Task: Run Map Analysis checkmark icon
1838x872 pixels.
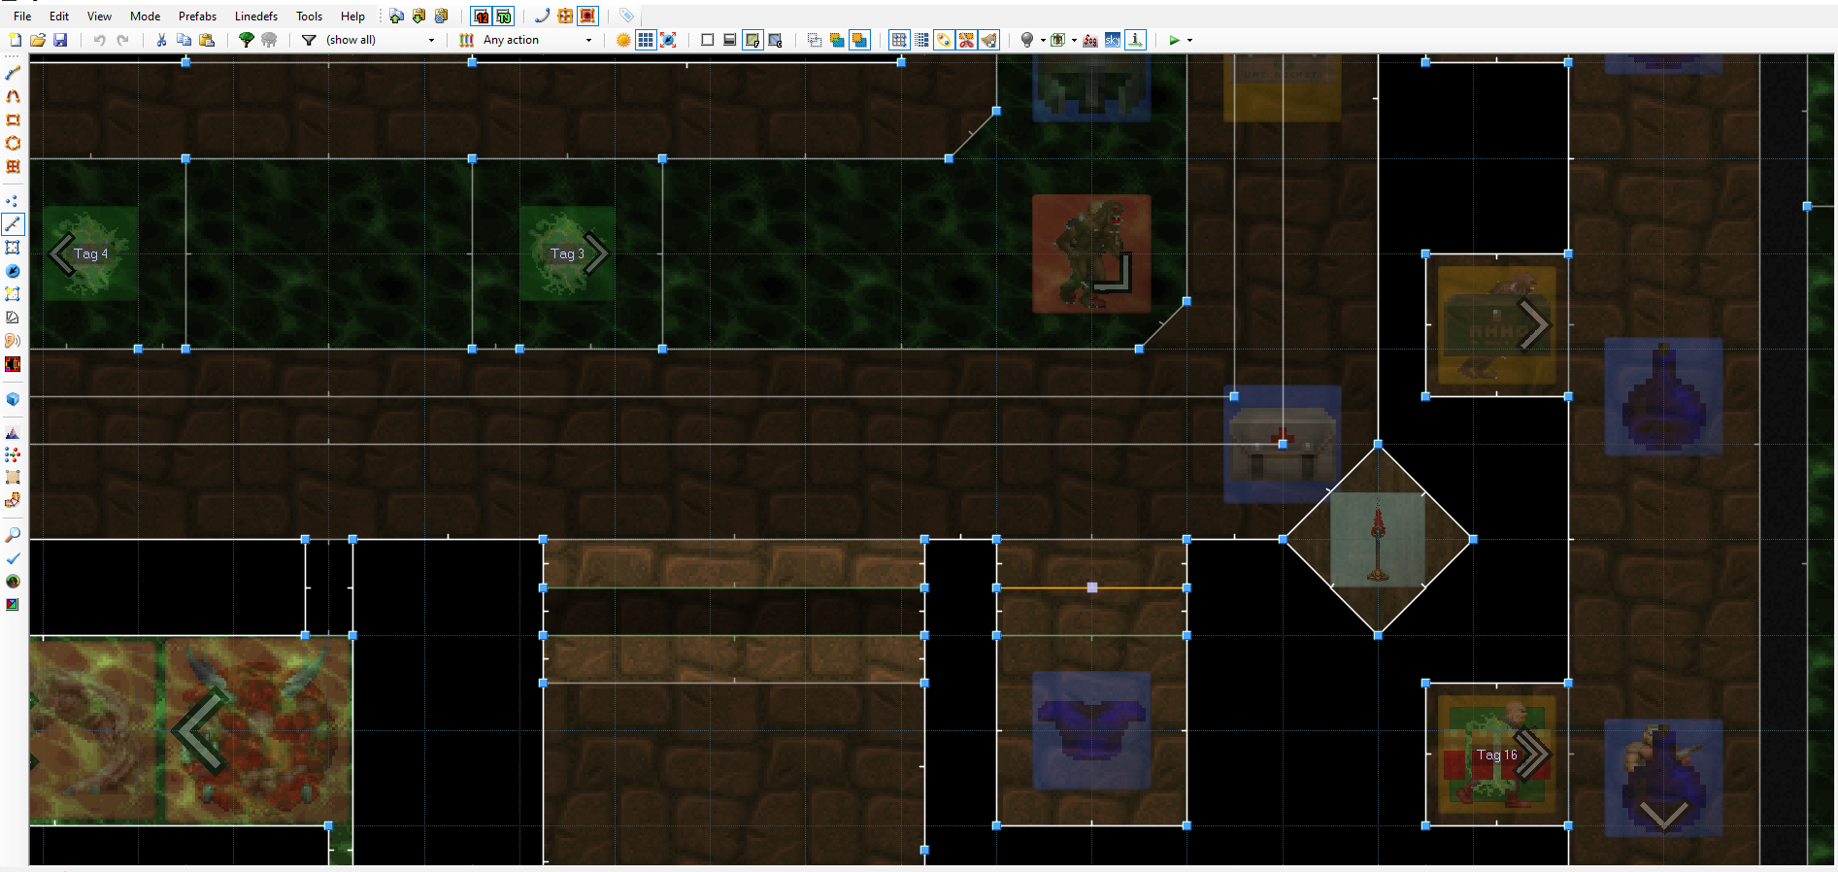Action: click(x=13, y=558)
